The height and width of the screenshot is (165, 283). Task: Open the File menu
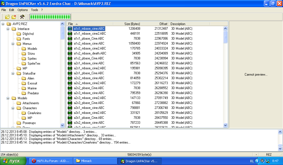pyautogui.click(x=4, y=10)
